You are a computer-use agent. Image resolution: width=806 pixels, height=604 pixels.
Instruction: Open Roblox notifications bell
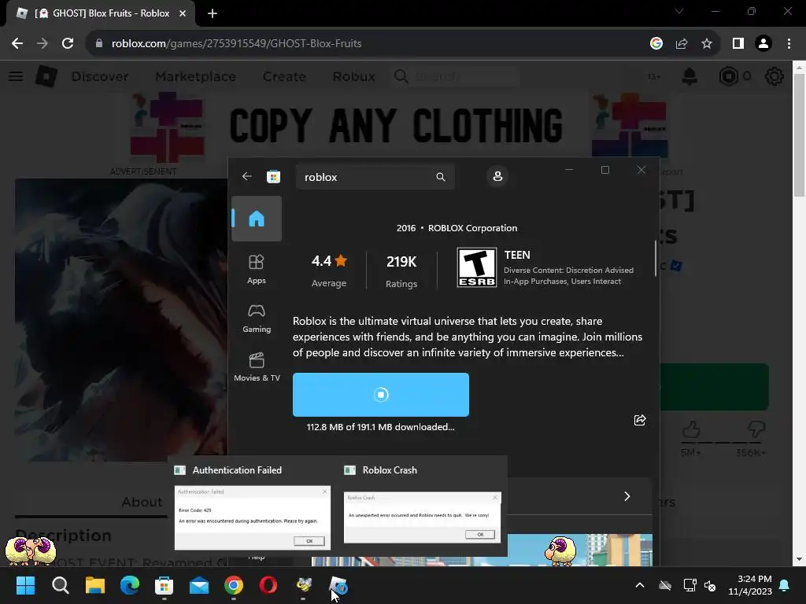pos(690,76)
